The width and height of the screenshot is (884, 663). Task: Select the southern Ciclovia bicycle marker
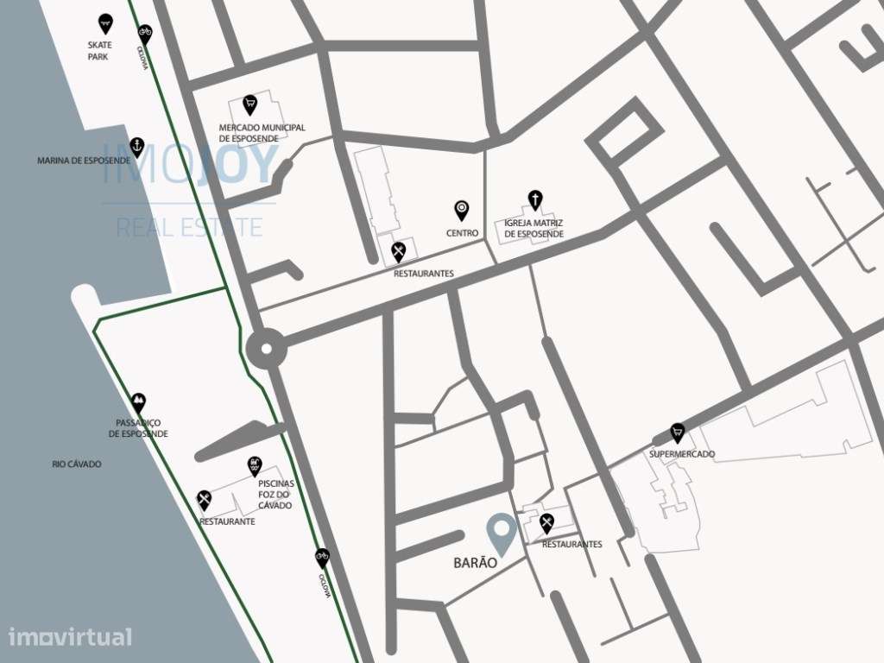click(x=322, y=559)
